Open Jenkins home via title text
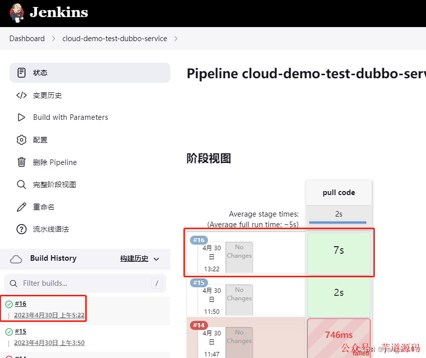 [59, 12]
